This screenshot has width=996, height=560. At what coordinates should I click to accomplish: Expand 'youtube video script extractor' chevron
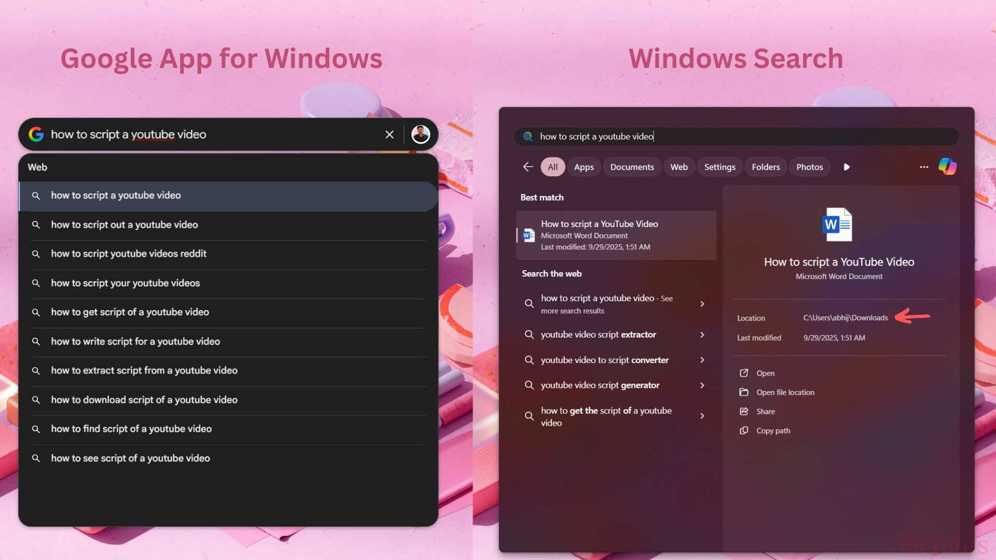702,335
